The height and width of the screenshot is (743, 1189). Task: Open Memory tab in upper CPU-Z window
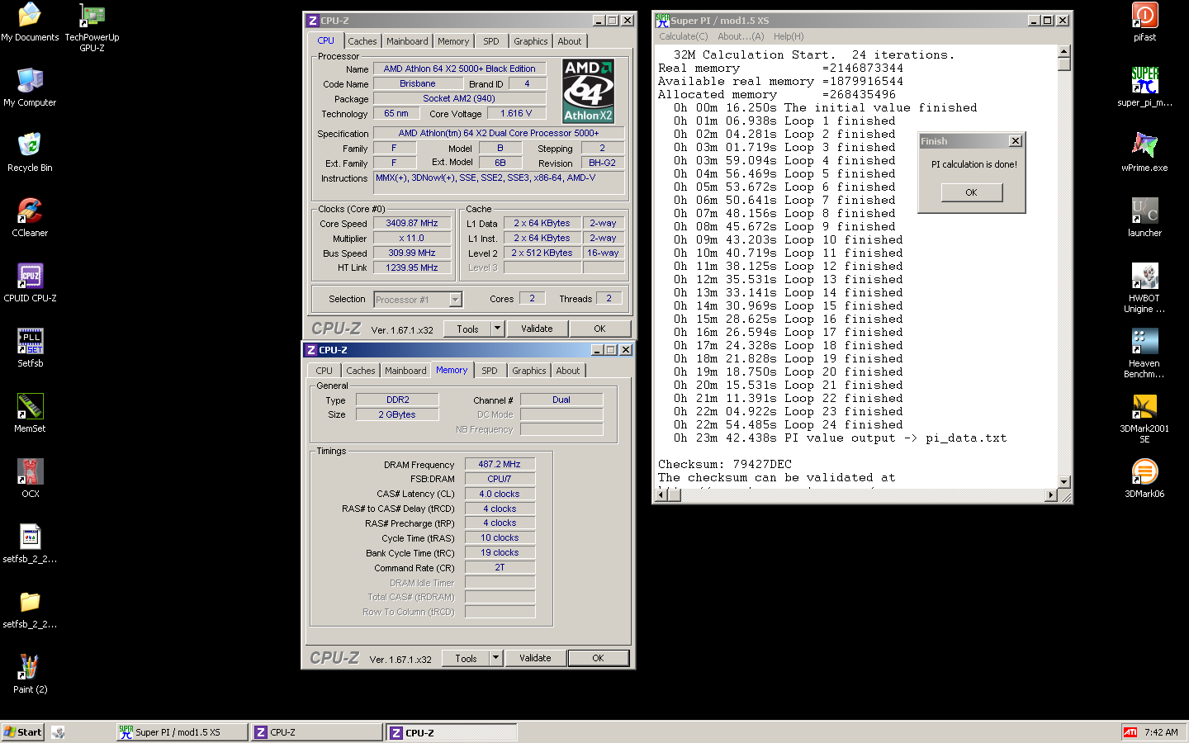point(453,41)
